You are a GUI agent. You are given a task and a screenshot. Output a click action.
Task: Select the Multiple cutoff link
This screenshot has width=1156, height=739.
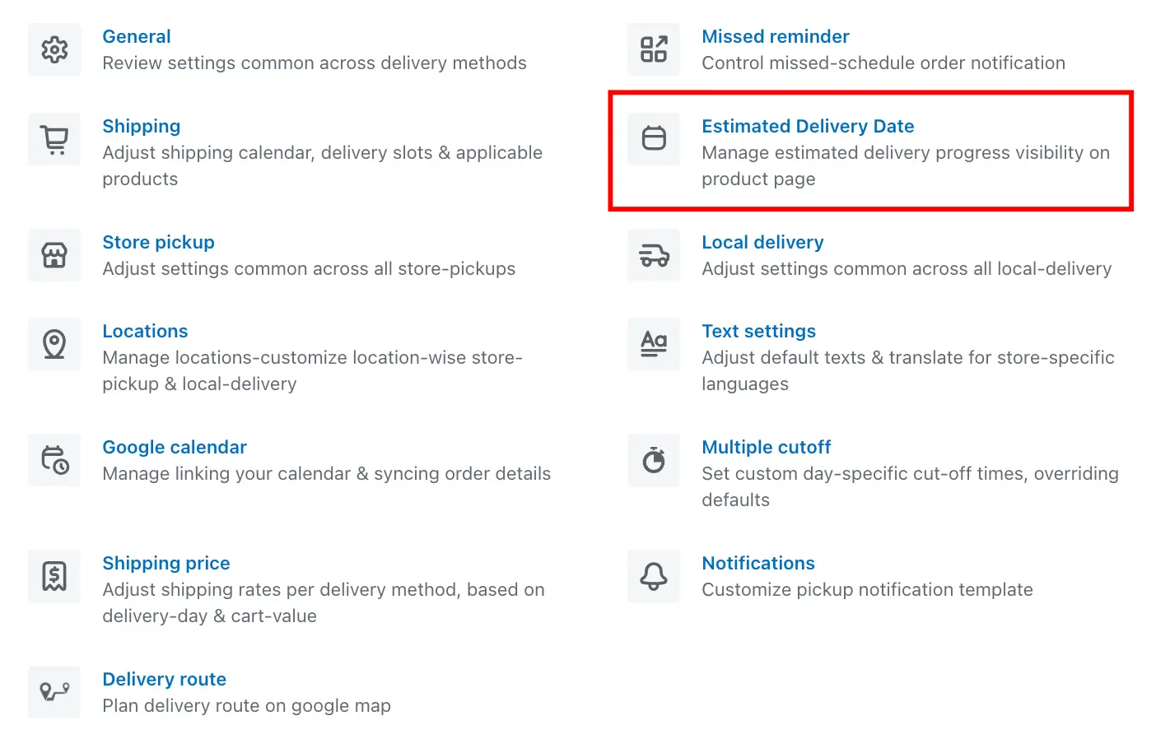[x=766, y=447]
